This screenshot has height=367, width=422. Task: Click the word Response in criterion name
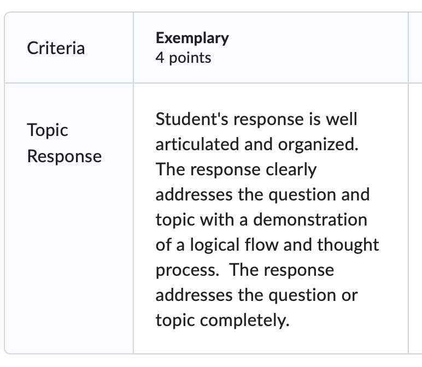point(65,157)
